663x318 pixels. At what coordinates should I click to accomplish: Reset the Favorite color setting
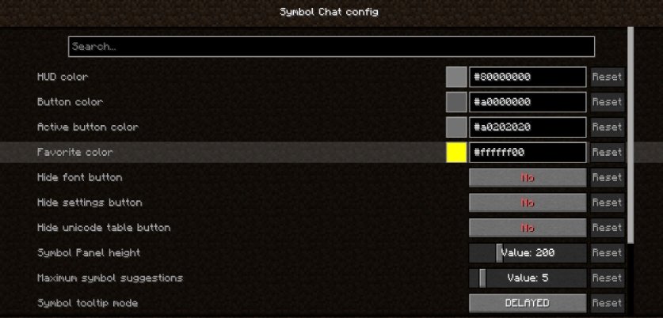pos(608,153)
